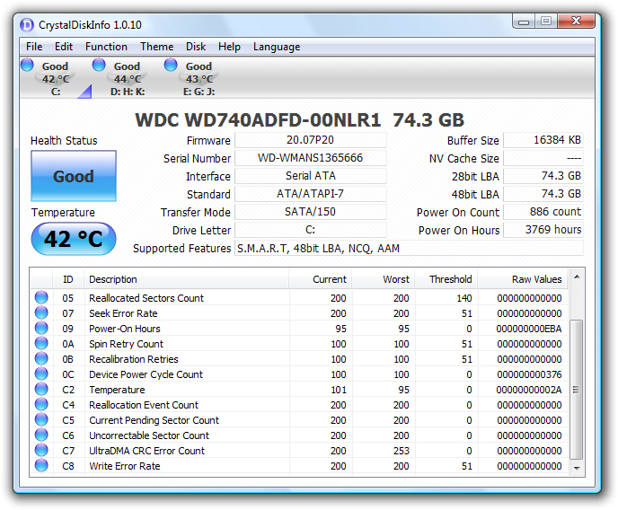Click the Serial Number field
Image resolution: width=618 pixels, height=510 pixels.
[310, 159]
